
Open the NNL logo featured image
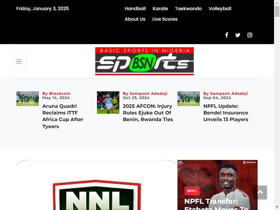[x=97, y=185]
